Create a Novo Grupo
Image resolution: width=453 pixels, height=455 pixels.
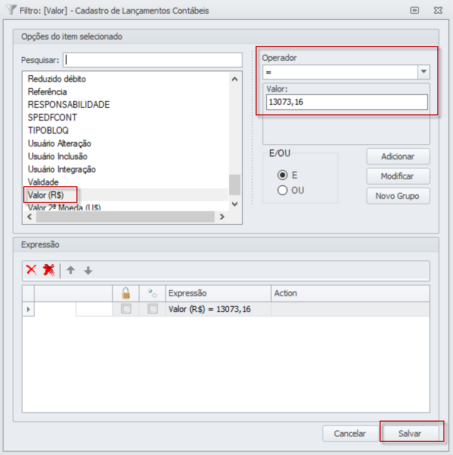click(x=398, y=196)
